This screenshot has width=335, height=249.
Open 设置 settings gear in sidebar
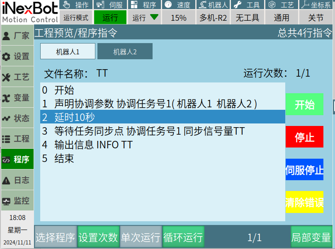[x=7, y=56]
